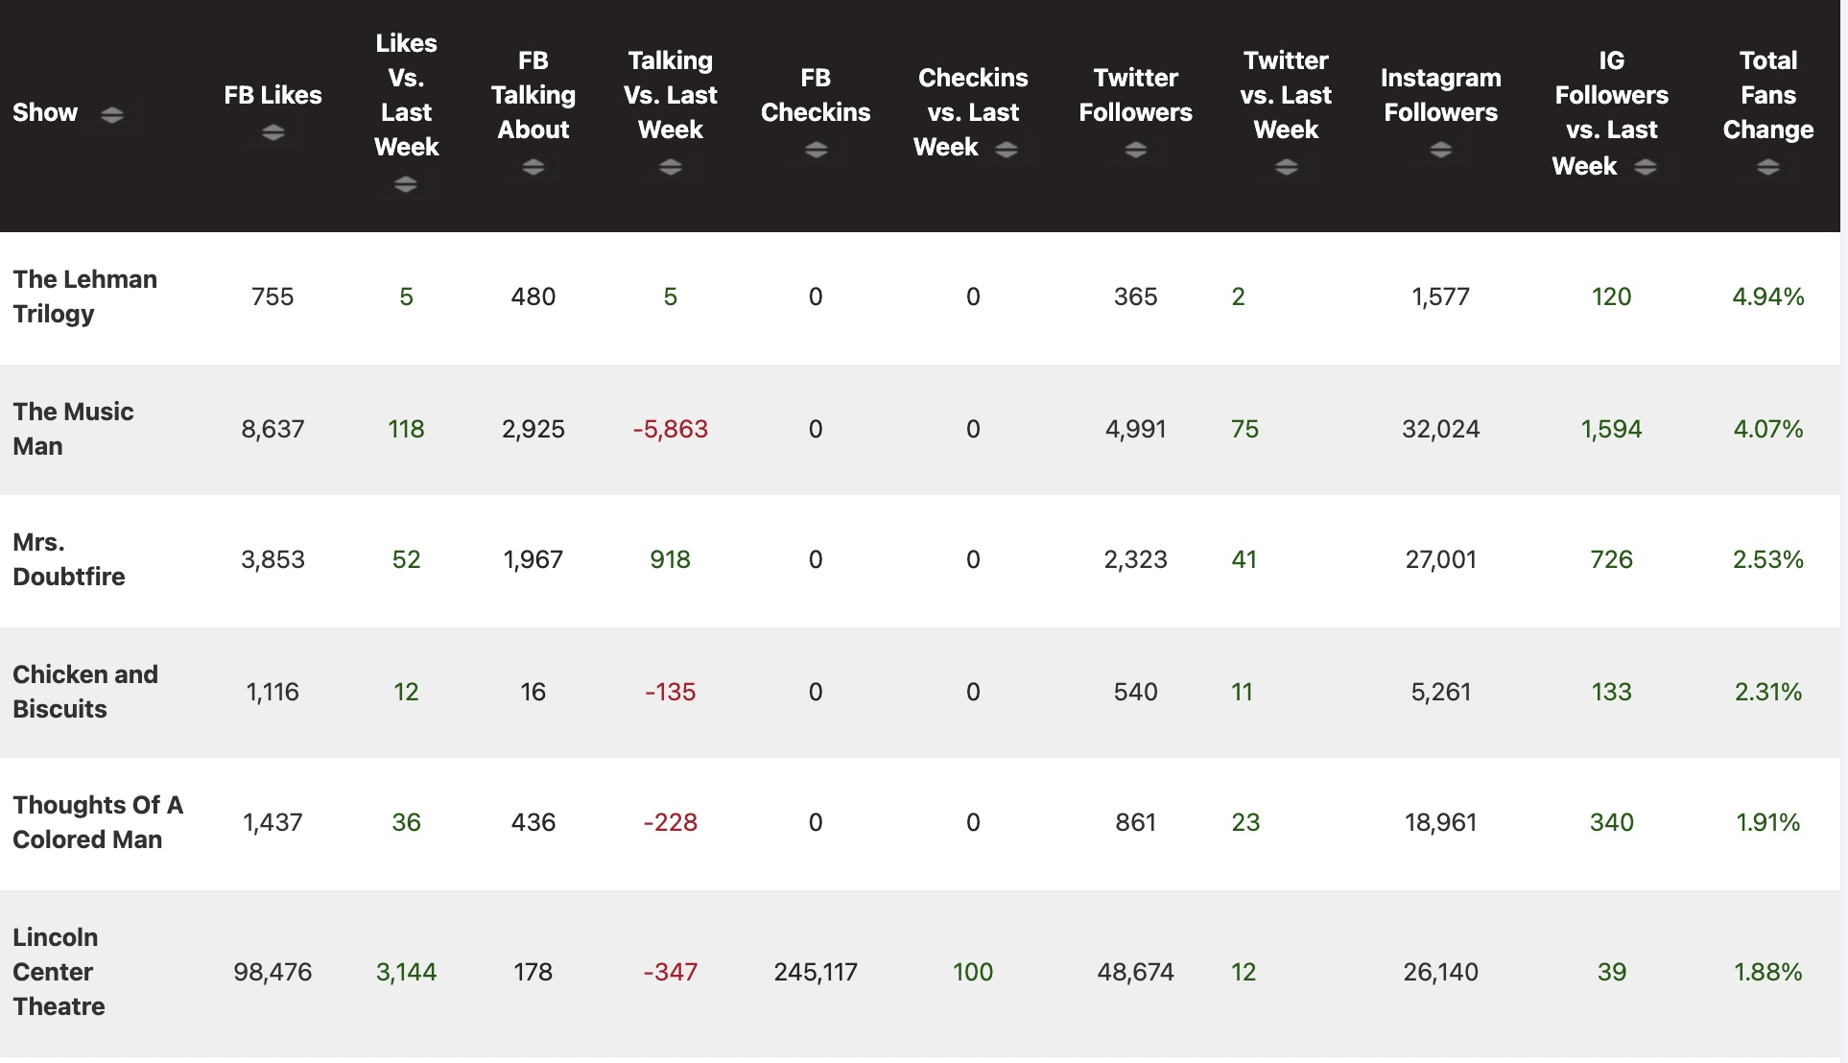Image resolution: width=1848 pixels, height=1063 pixels.
Task: Click sort icon under Talking Vs. Last Week
Action: coord(671,167)
